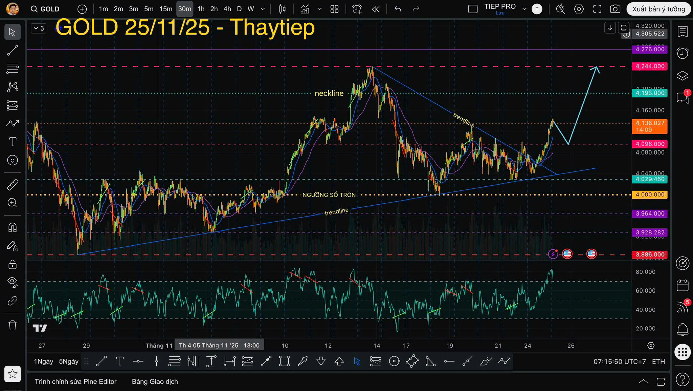Open the Bảng Giao dịch tab

click(155, 382)
